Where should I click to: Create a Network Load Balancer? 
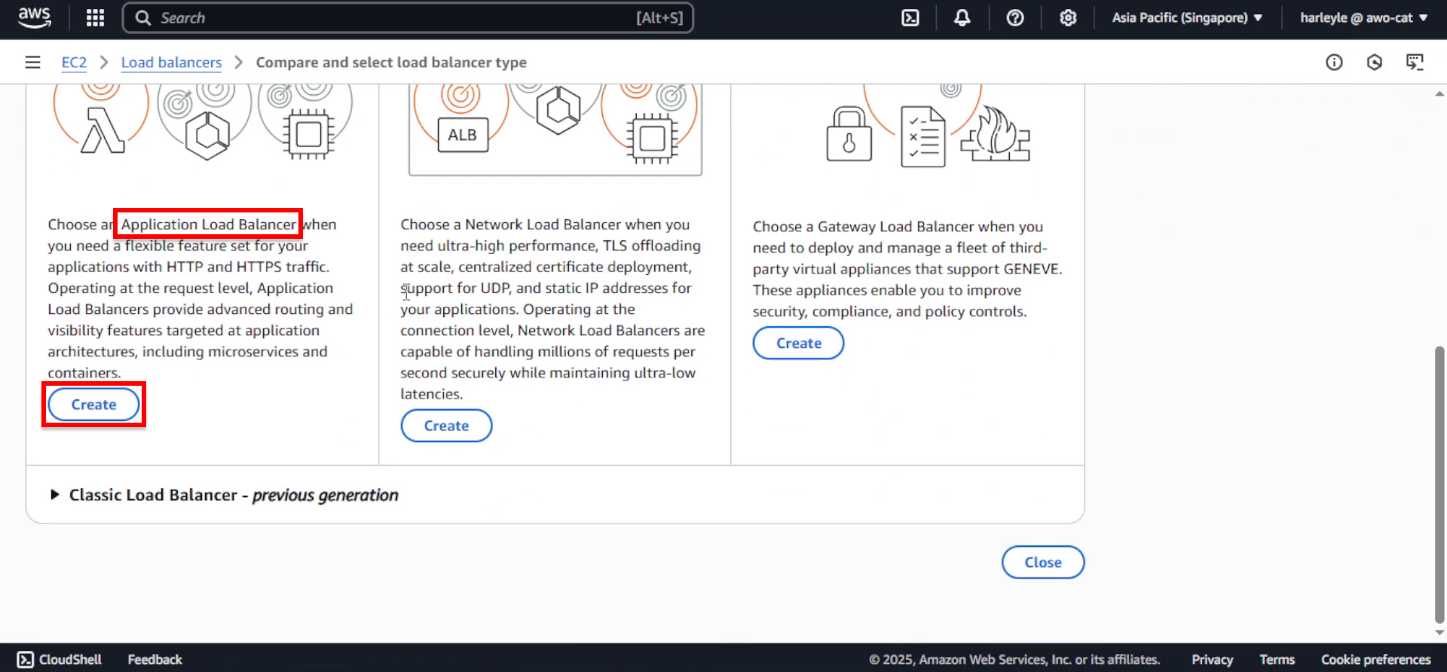pyautogui.click(x=446, y=426)
